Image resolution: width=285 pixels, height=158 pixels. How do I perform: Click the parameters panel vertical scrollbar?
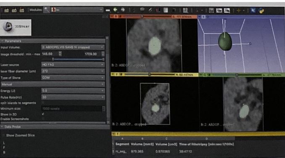107,80
